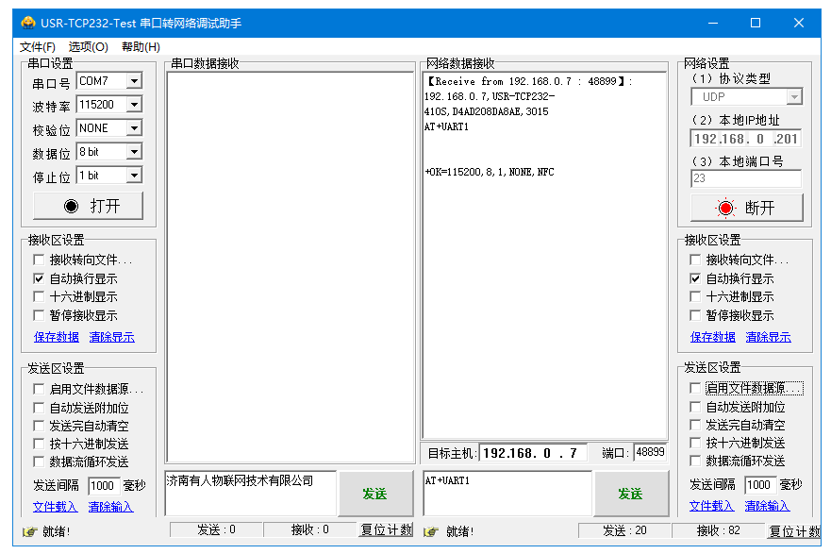The image size is (831, 554).
Task: Click the network 发送 send button
Action: (630, 494)
